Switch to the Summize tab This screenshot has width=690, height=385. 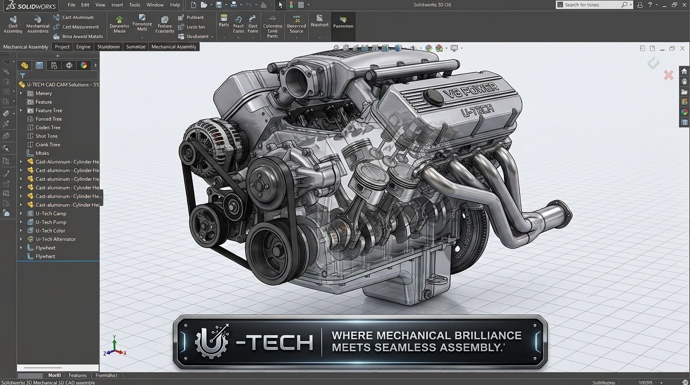135,47
